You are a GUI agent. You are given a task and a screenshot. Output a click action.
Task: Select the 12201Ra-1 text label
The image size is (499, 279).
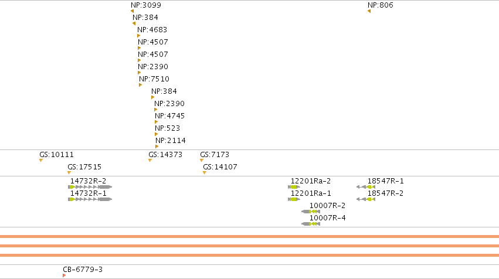point(311,193)
